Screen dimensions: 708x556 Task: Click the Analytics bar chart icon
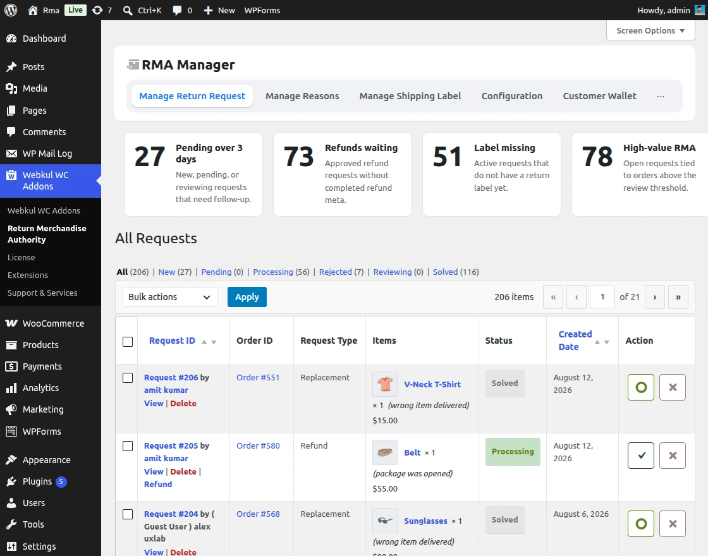click(x=11, y=388)
